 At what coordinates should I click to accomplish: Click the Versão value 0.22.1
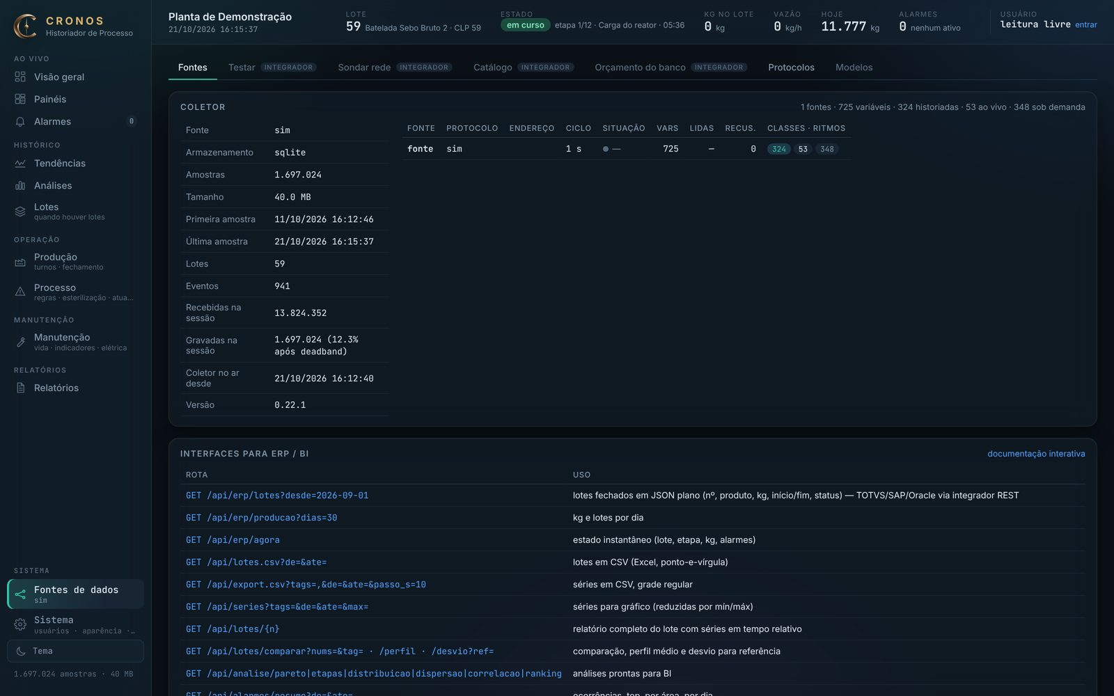click(x=290, y=405)
